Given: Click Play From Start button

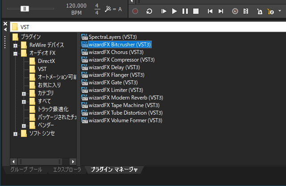Looking at the screenshot, I should point(164,11).
